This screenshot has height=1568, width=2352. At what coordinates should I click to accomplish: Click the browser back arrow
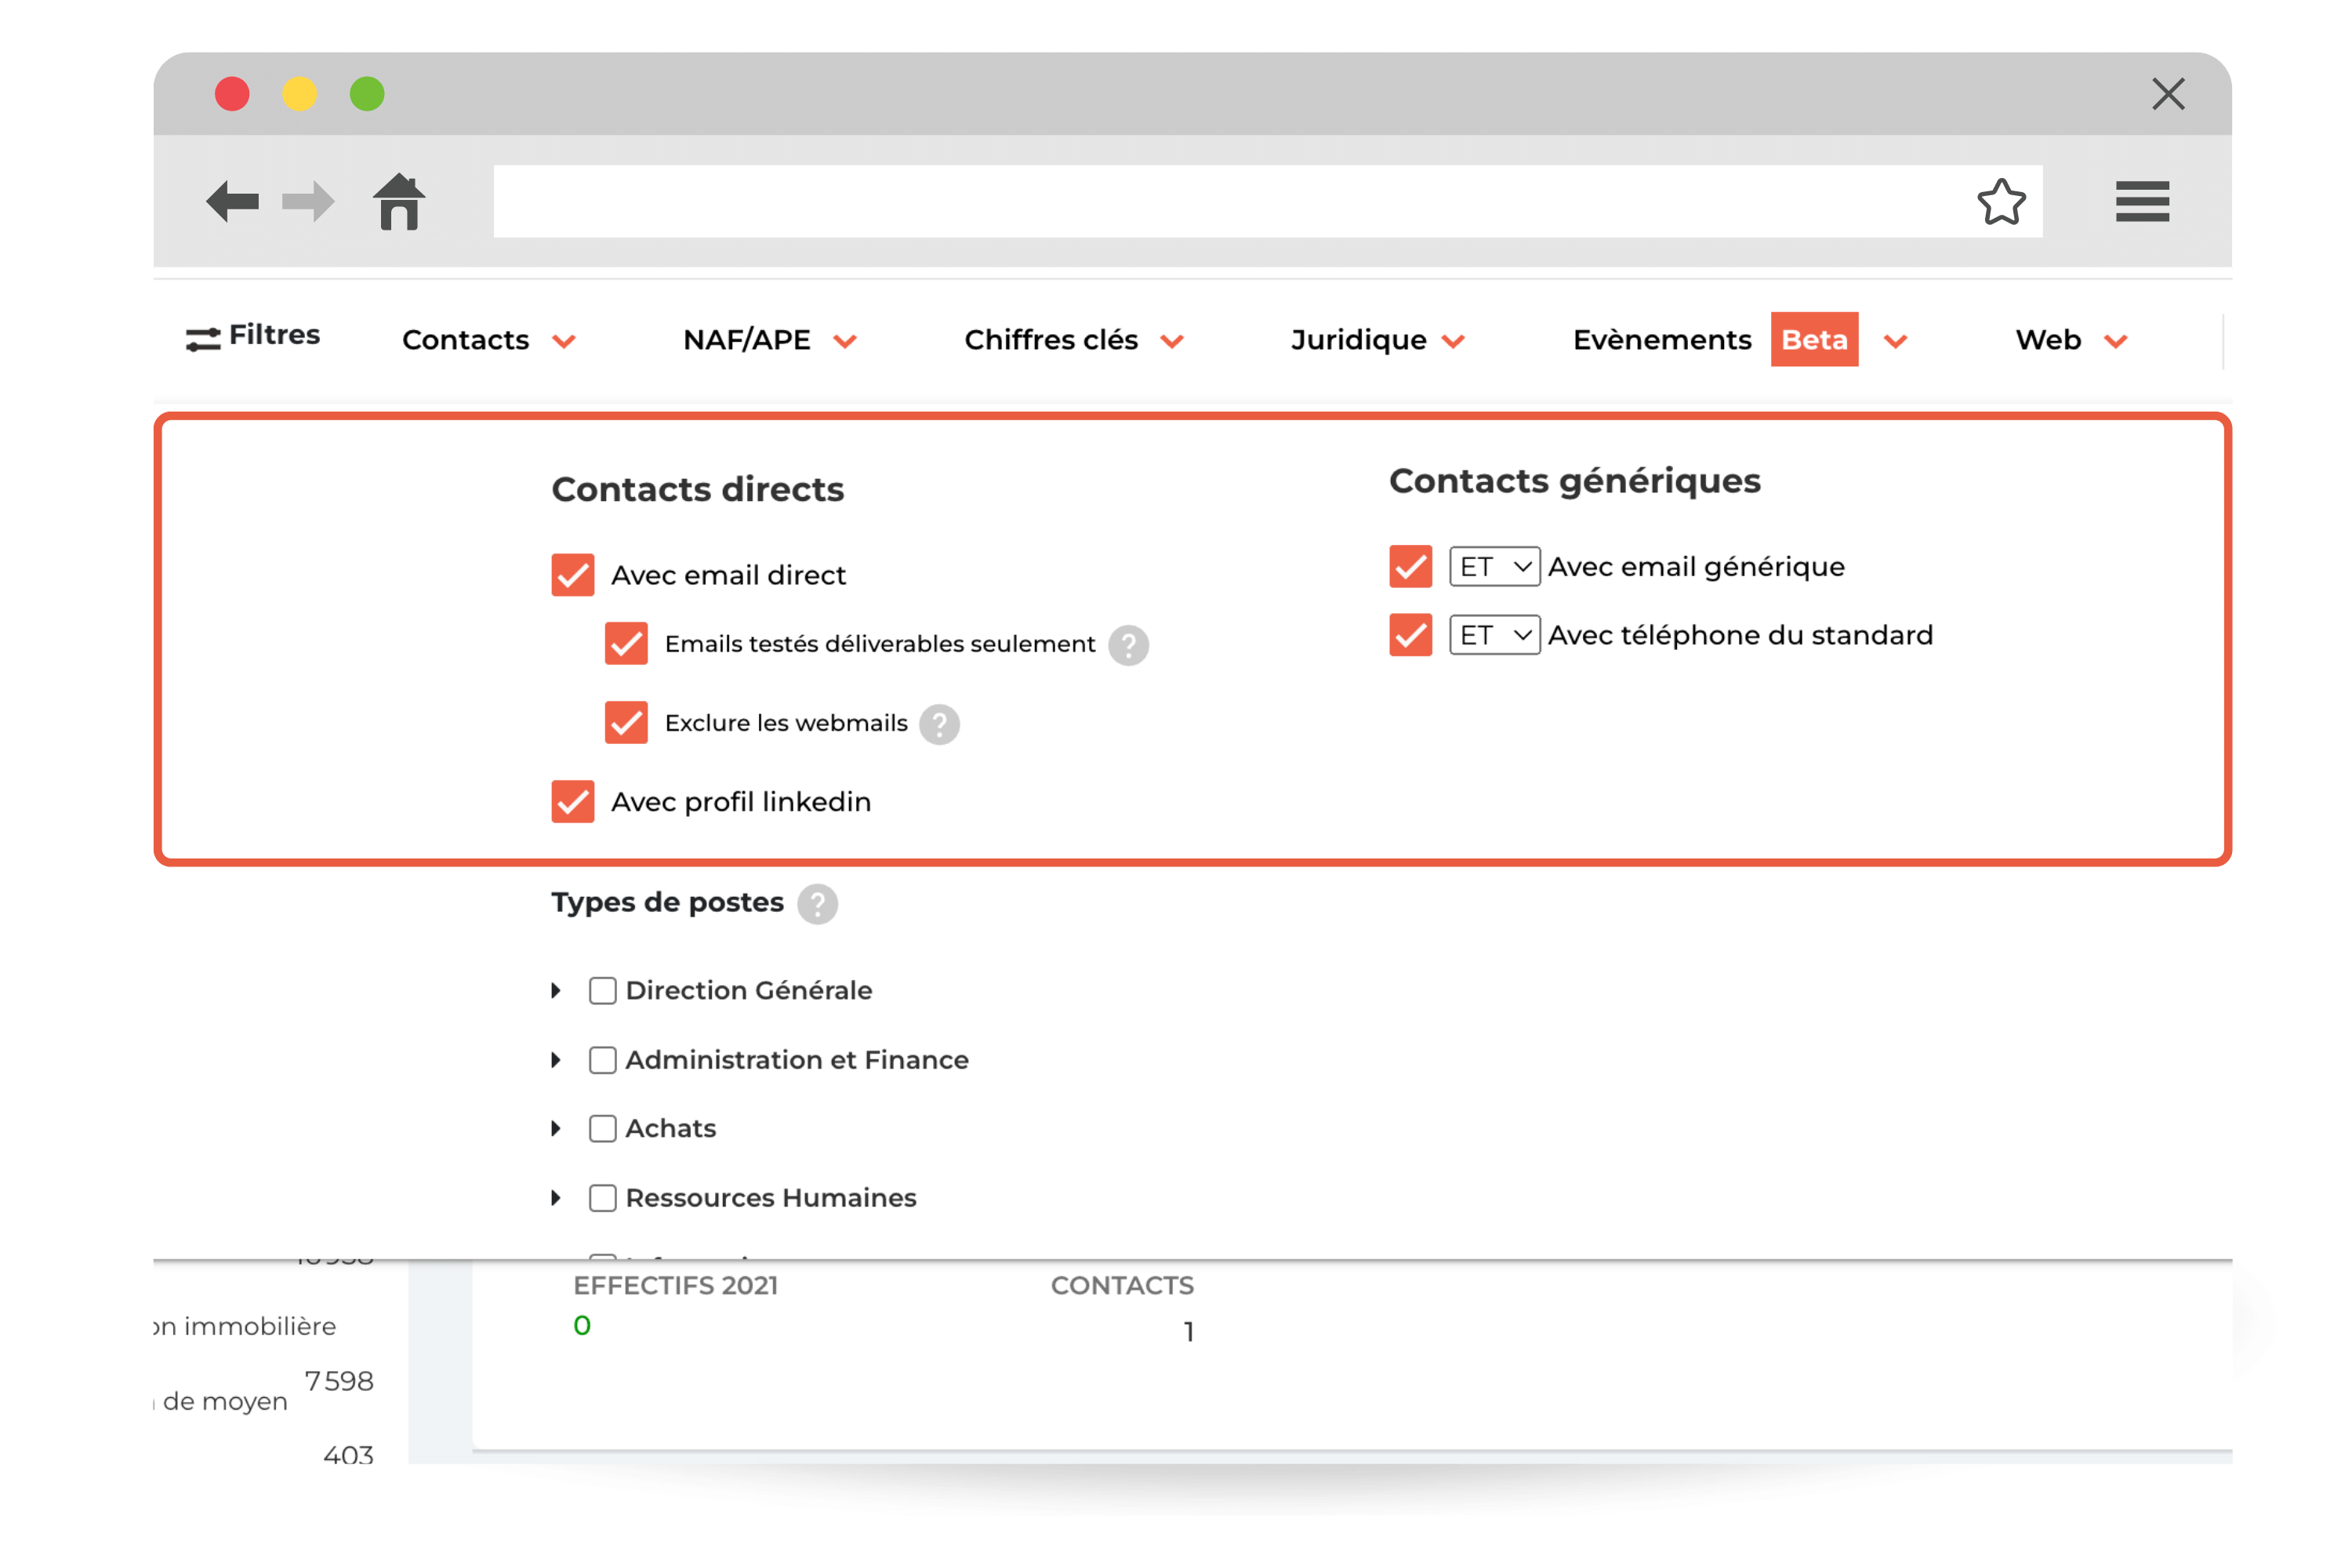pos(232,202)
